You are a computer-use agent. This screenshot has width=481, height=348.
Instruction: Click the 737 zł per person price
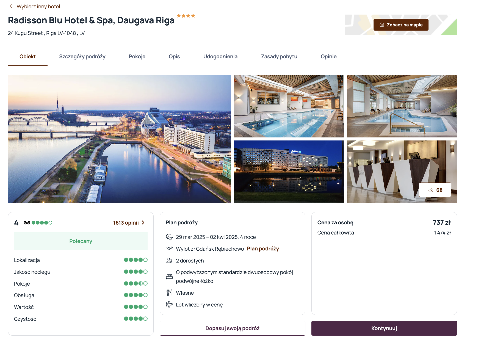442,223
